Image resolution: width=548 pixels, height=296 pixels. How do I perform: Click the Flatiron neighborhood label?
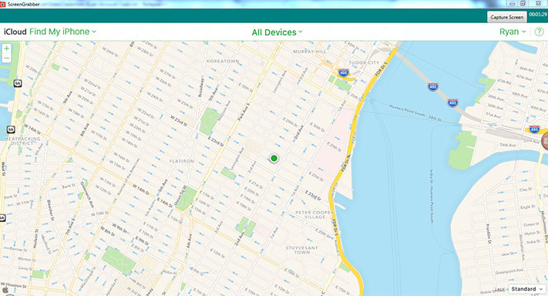tap(181, 161)
